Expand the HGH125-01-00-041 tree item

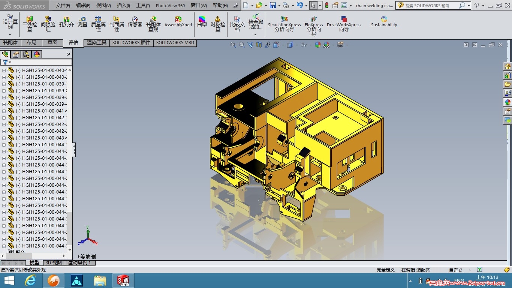(4, 111)
